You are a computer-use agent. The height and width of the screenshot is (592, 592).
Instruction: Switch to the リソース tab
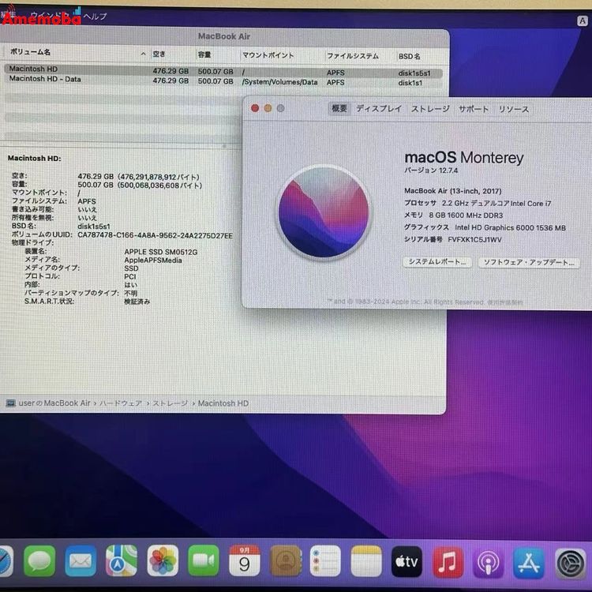click(x=514, y=110)
